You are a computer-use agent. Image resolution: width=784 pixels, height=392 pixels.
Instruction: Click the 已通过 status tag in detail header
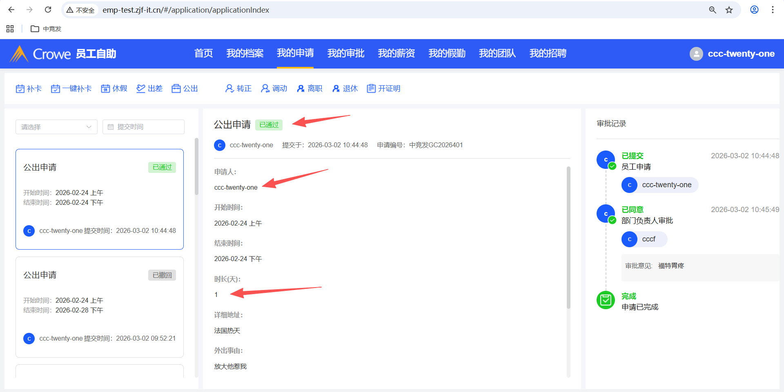[269, 125]
